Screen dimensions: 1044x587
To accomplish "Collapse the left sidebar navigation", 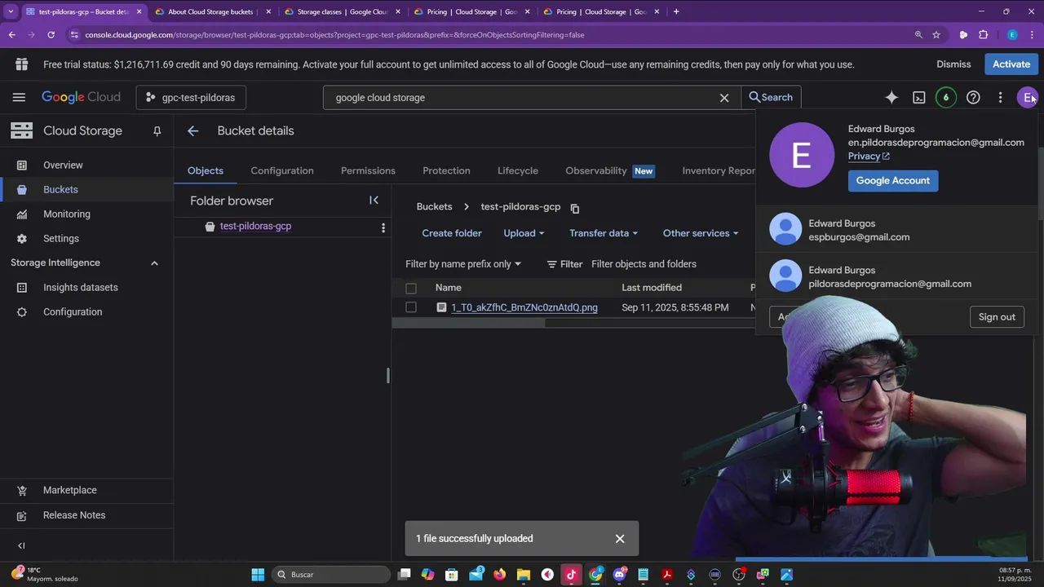I will point(21,545).
